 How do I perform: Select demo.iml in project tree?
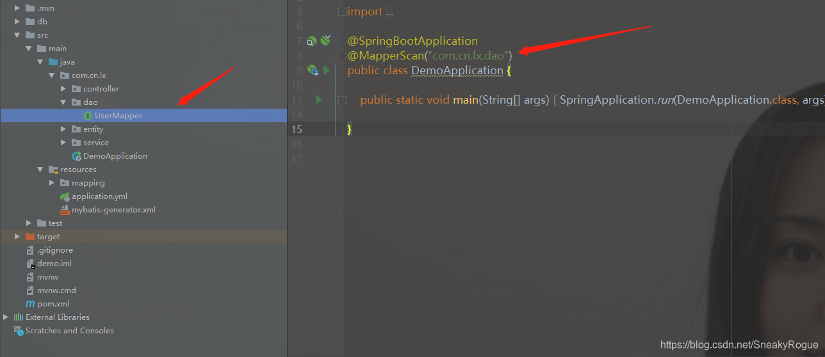click(143, 264)
